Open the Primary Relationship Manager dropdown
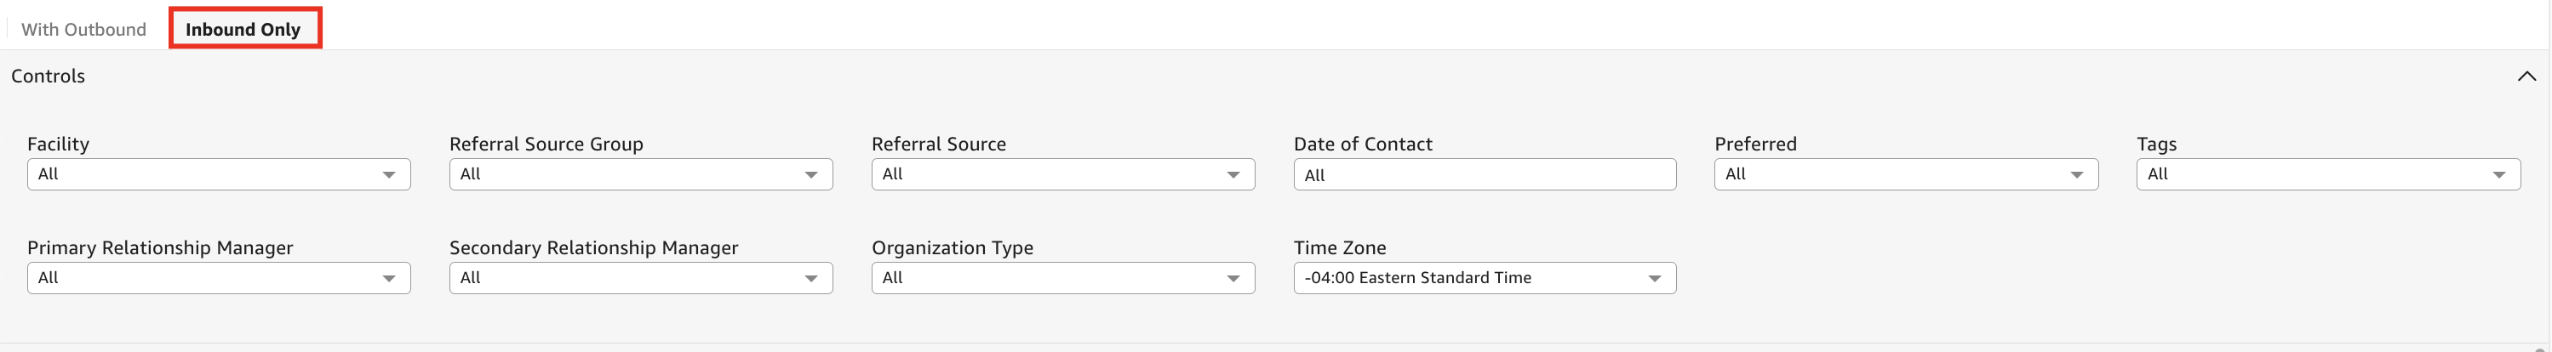 click(x=218, y=278)
